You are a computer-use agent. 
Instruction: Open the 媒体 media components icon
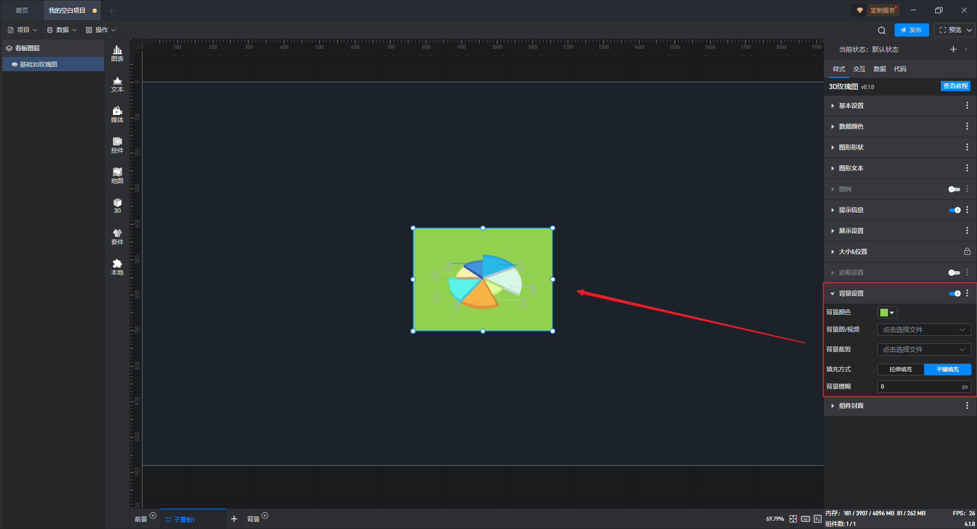coord(117,114)
